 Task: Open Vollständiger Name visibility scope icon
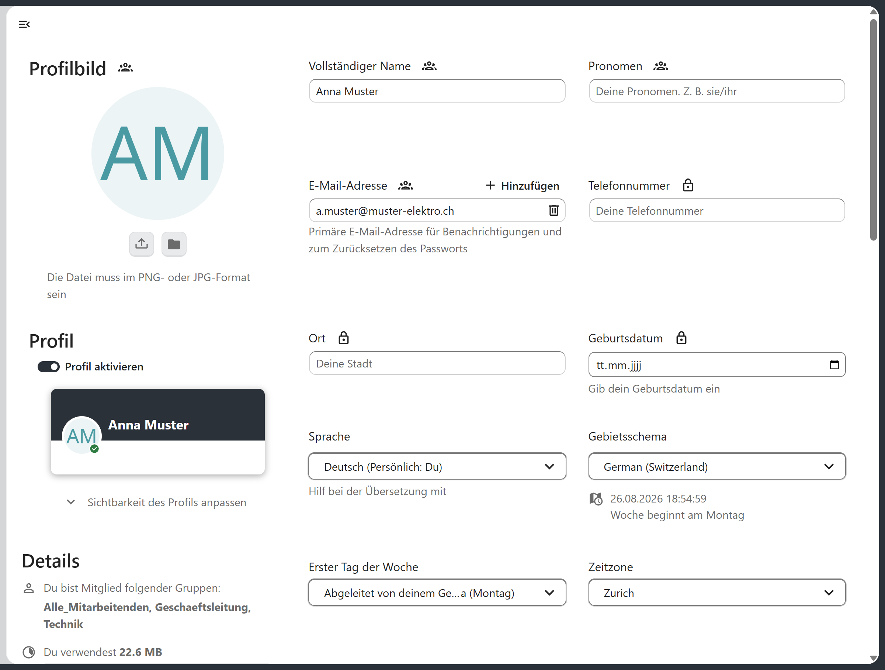pyautogui.click(x=429, y=66)
